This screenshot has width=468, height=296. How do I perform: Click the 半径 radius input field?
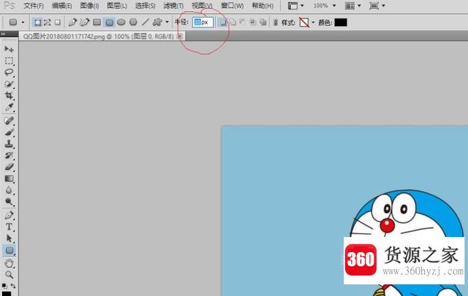click(x=203, y=23)
